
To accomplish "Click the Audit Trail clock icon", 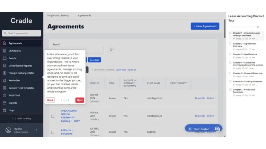I will [5, 96].
